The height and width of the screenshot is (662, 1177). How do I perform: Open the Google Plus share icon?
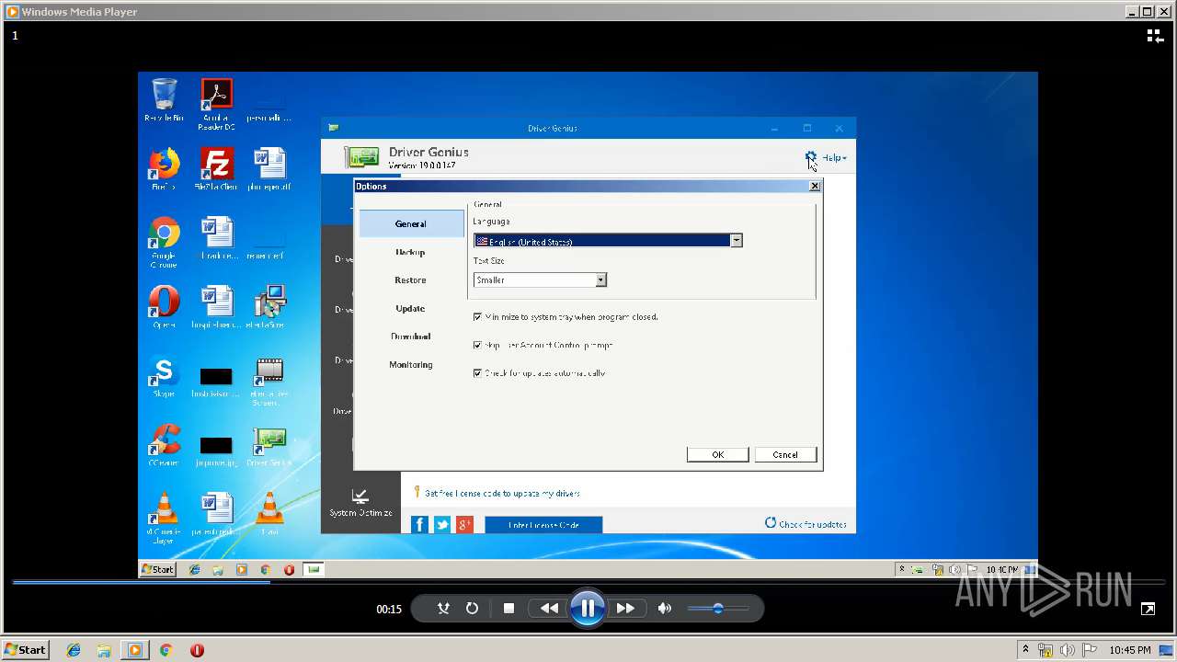click(464, 524)
